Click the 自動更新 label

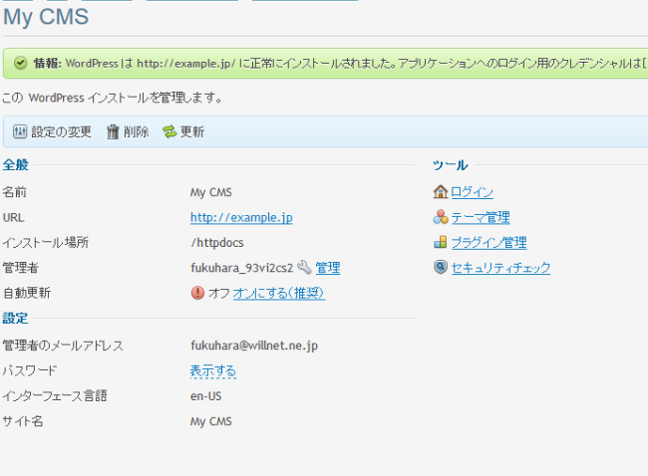(27, 293)
